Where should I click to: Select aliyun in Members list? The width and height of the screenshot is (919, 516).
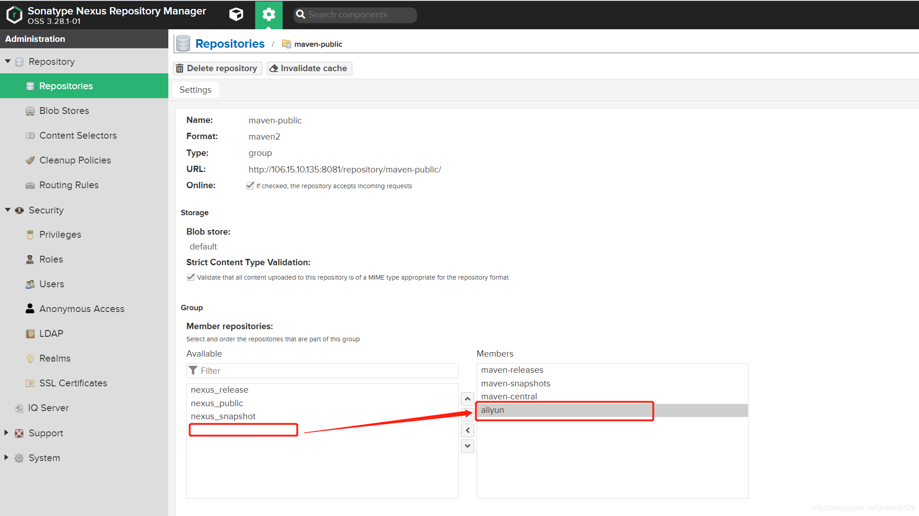pos(563,410)
